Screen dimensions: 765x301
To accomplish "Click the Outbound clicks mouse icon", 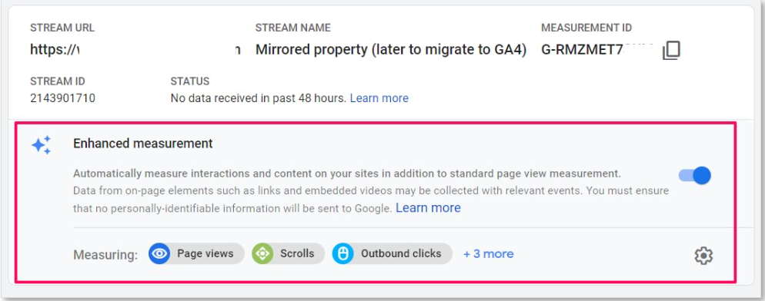I will coord(343,253).
